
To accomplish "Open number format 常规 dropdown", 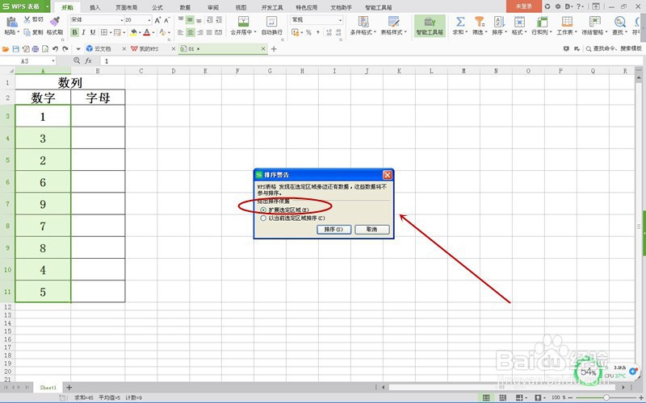I will [340, 20].
